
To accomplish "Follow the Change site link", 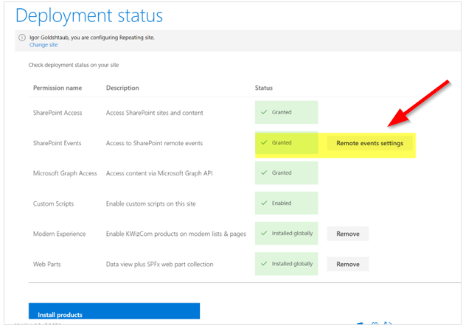I will pos(43,45).
